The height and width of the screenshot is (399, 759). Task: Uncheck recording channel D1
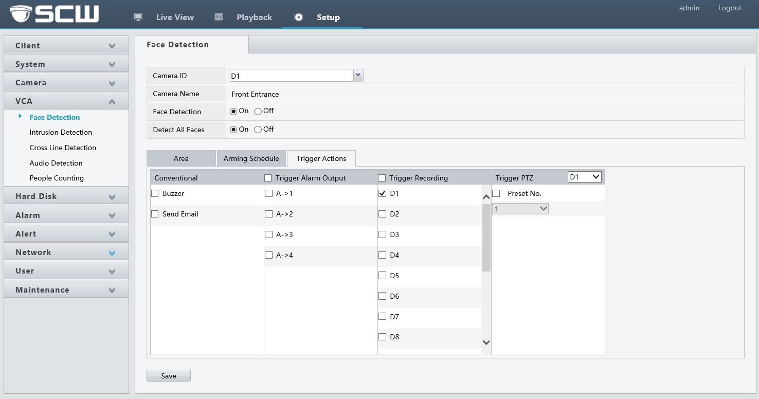tap(382, 193)
